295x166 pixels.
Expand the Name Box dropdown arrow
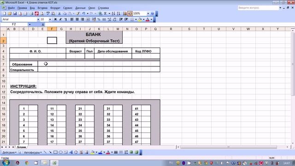(29, 24)
